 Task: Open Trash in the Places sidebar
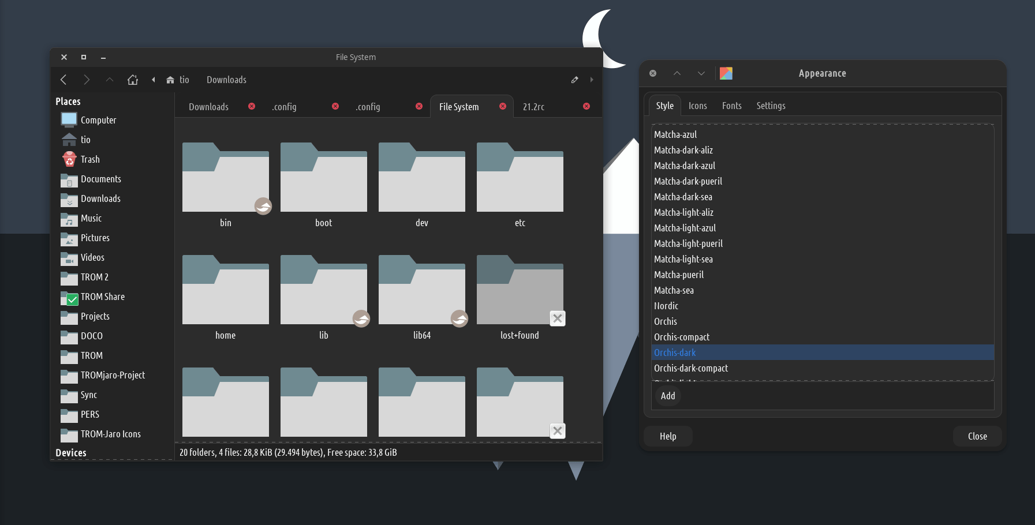tap(90, 159)
